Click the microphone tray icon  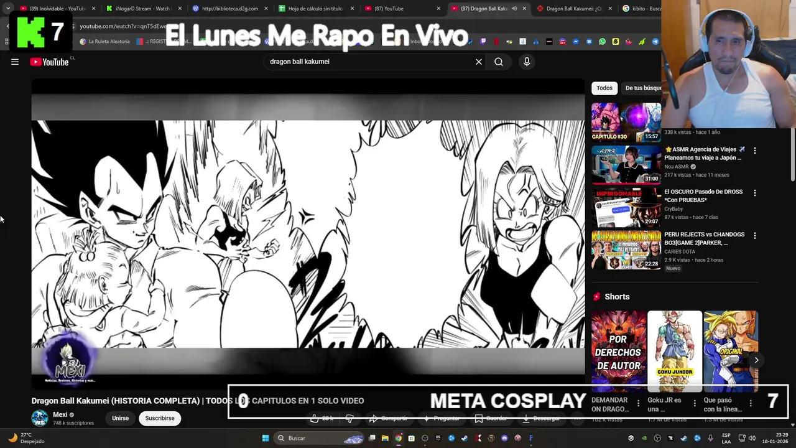[x=710, y=438]
